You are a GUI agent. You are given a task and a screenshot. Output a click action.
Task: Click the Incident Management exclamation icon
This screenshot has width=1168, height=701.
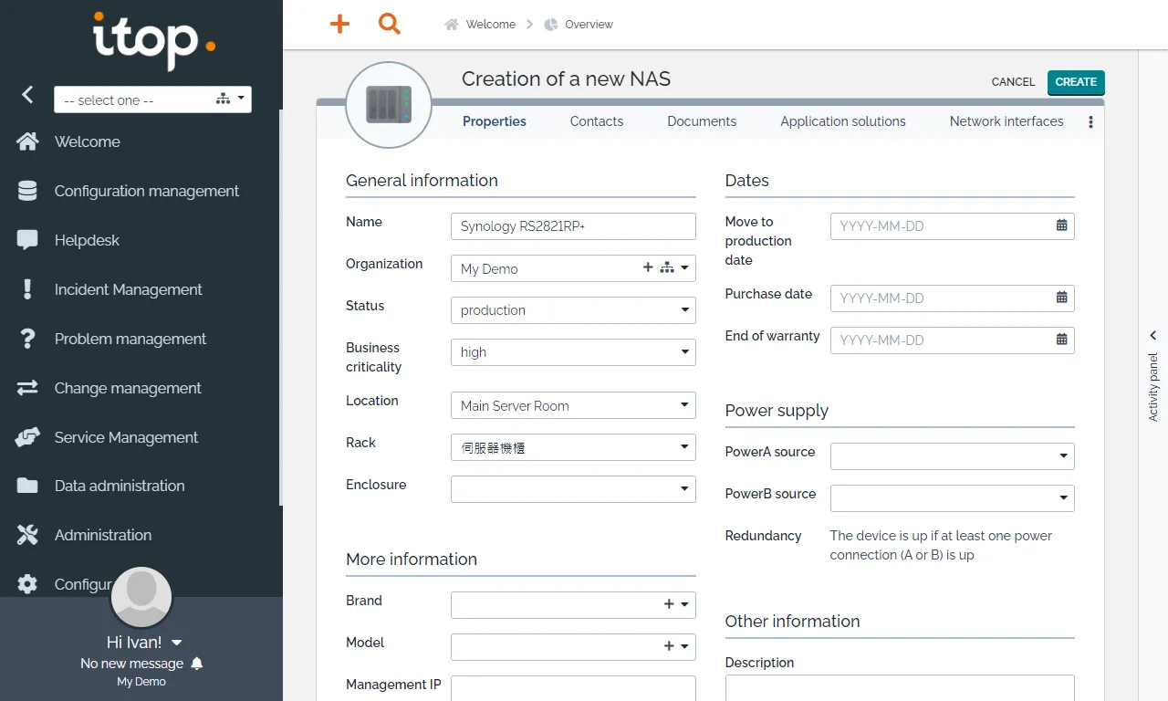[27, 289]
